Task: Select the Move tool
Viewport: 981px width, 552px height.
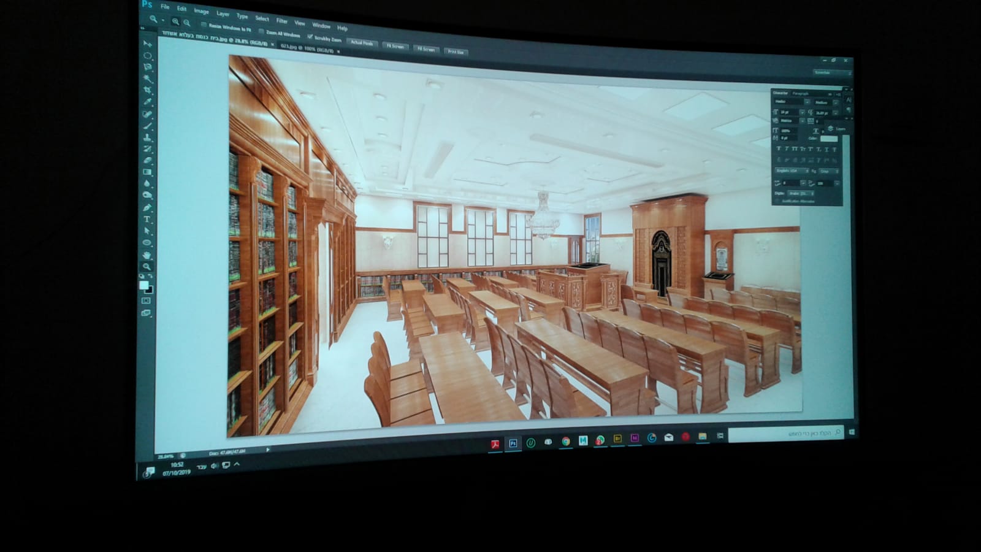Action: coord(147,44)
